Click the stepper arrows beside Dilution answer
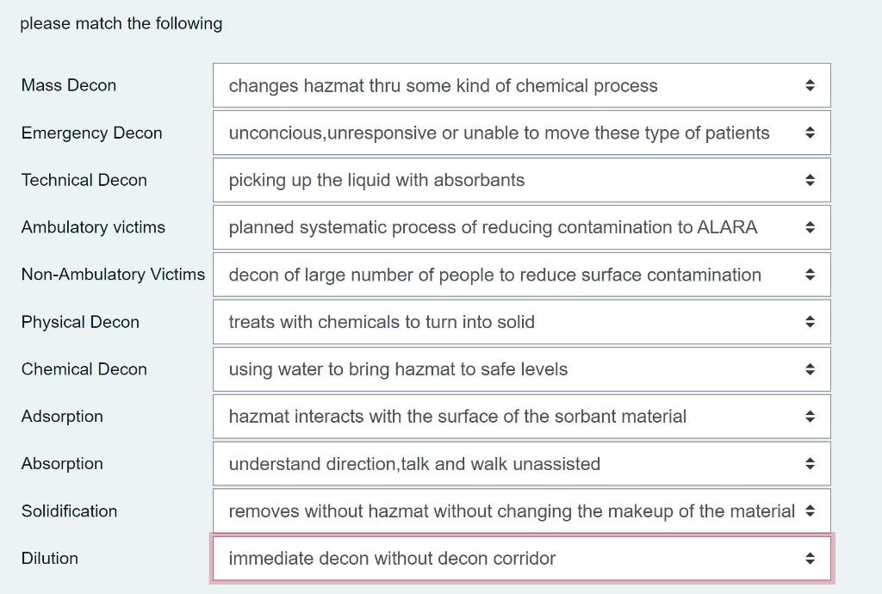 click(x=810, y=558)
